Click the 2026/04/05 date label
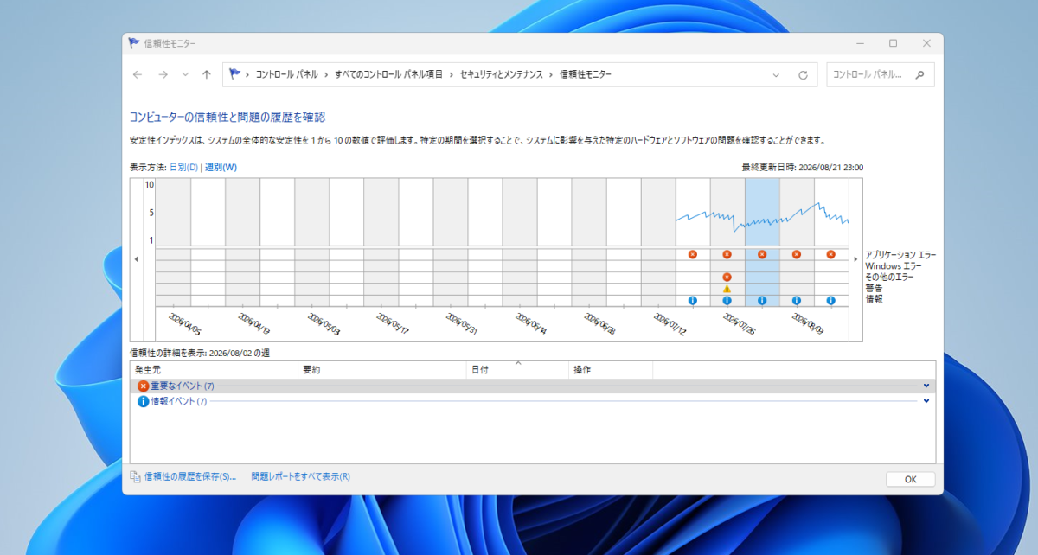 [185, 324]
